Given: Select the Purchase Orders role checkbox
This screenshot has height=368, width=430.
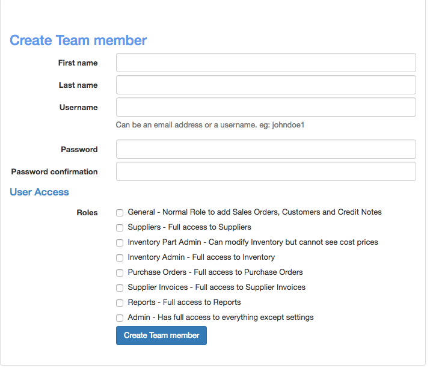Looking at the screenshot, I should [120, 272].
